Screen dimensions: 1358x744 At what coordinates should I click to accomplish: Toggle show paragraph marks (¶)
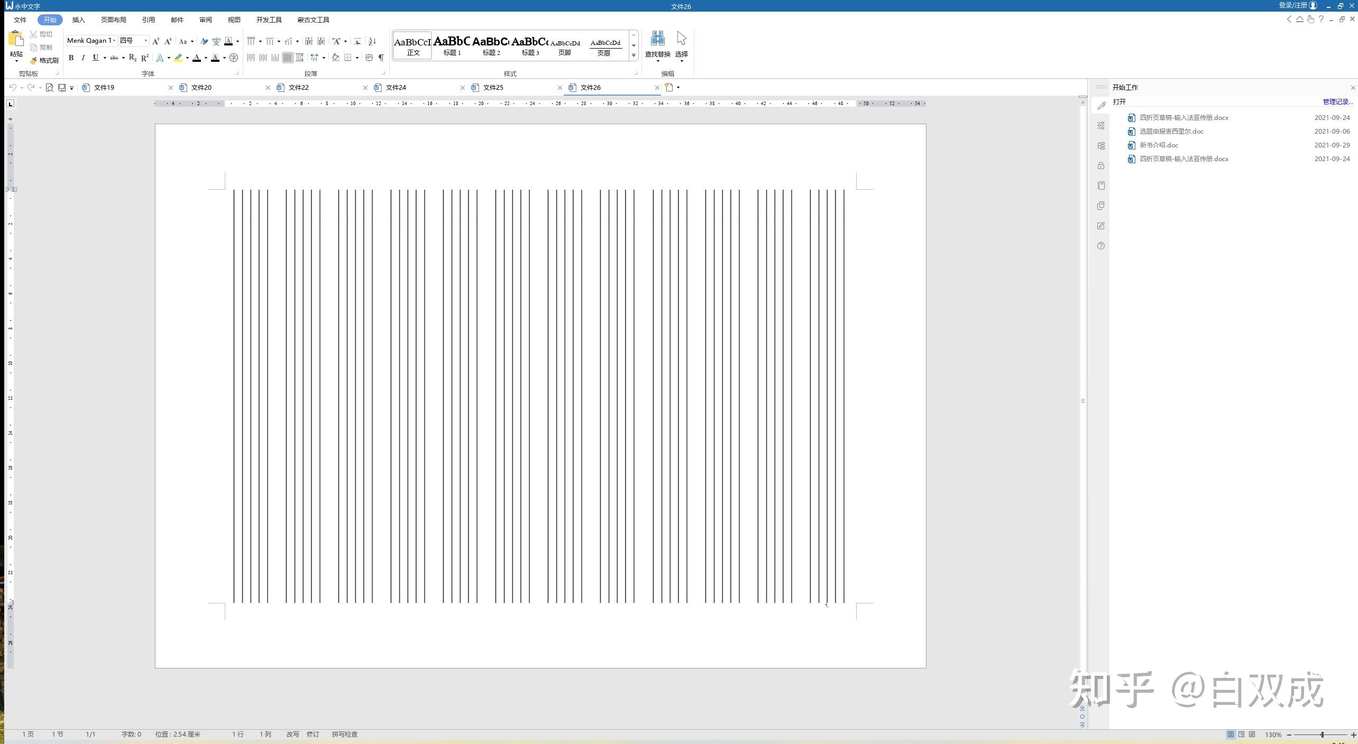point(381,58)
